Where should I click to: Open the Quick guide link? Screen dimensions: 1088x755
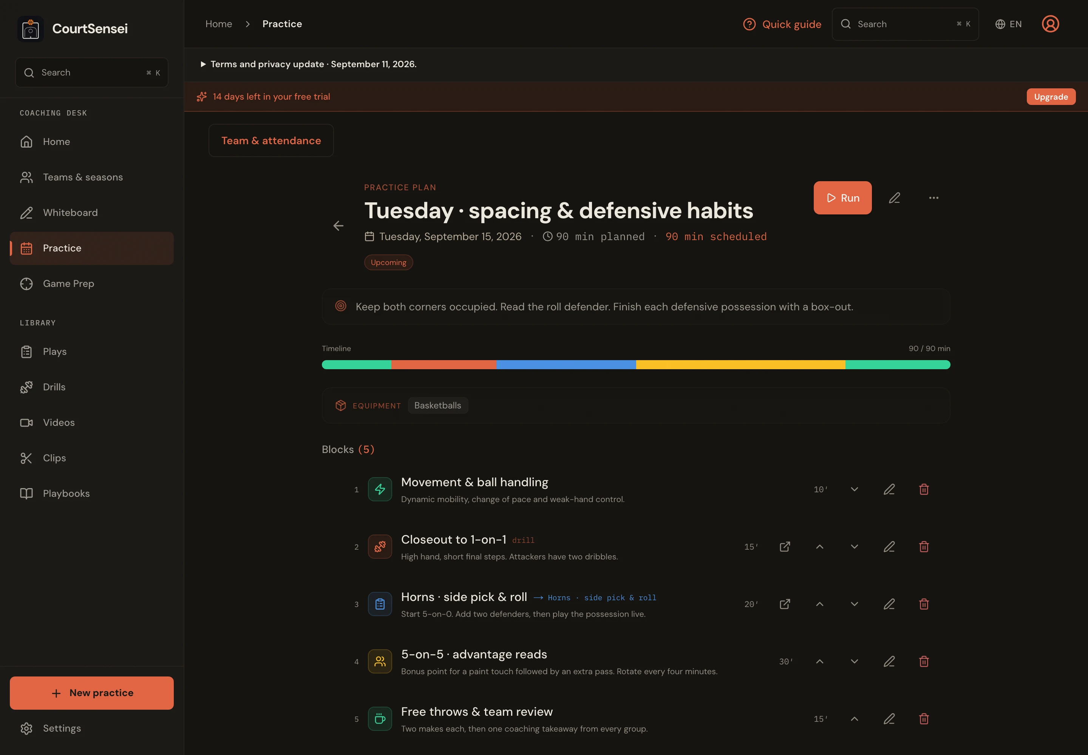point(782,24)
